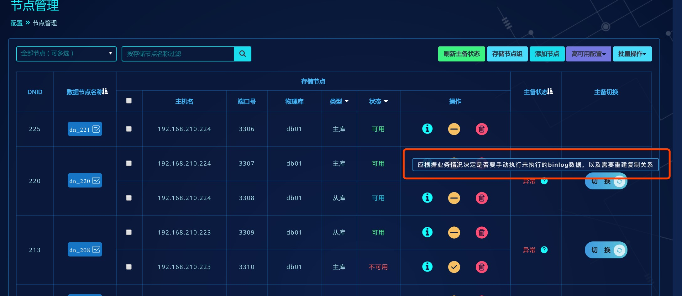Open help for dn_208 abnormal status
This screenshot has height=296, width=682.
pyautogui.click(x=544, y=250)
